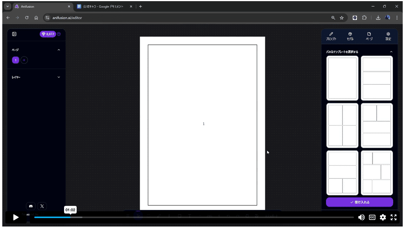
Task: Open the X social link icon
Action: [x=42, y=206]
